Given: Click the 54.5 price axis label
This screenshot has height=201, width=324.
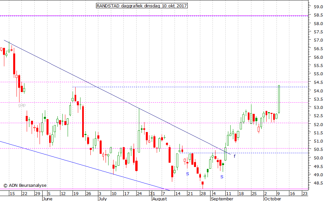Looking at the screenshot, I should point(318,83).
